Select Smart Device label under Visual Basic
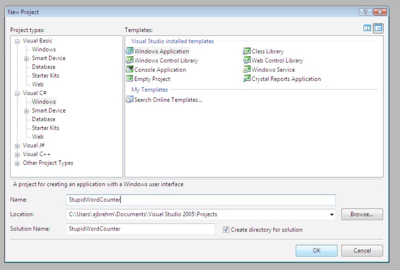Screen dimensions: 400x270 tap(48, 58)
